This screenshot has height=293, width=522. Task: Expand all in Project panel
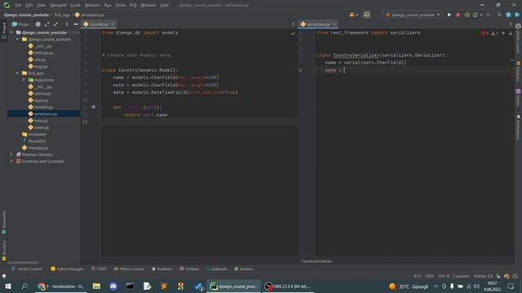point(46,24)
